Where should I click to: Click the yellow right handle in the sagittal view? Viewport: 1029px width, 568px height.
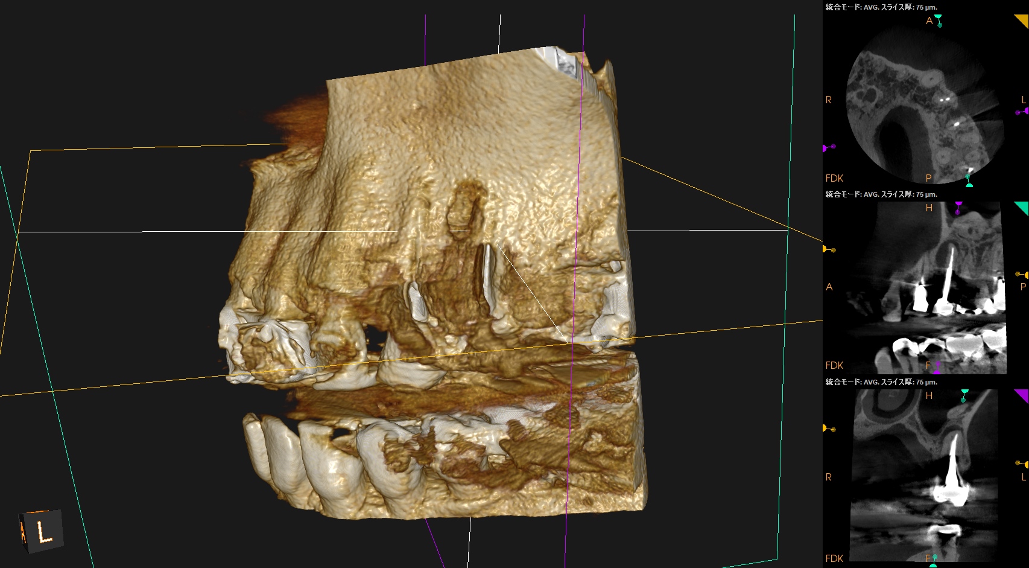click(1022, 275)
